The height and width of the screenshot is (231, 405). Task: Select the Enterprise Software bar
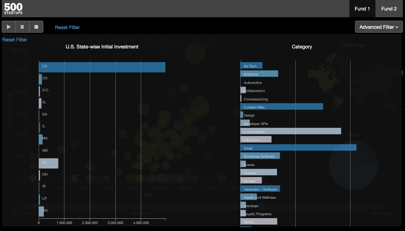tap(260, 156)
